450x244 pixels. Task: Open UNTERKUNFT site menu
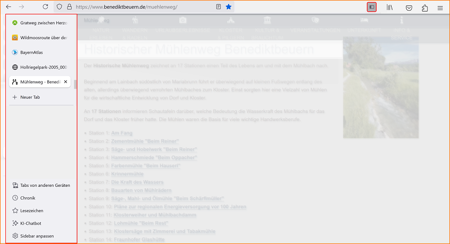click(364, 25)
